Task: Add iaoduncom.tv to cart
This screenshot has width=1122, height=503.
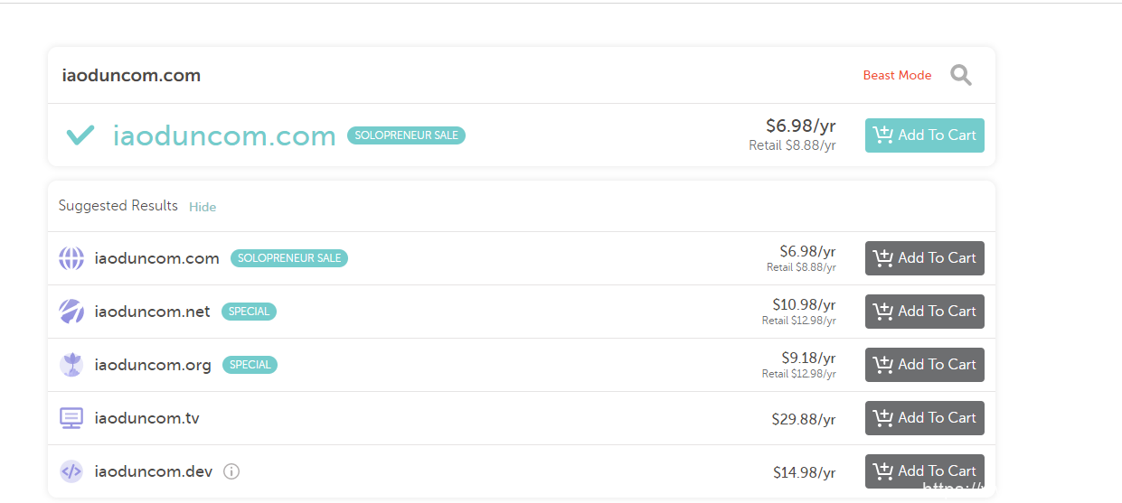Action: (x=924, y=418)
